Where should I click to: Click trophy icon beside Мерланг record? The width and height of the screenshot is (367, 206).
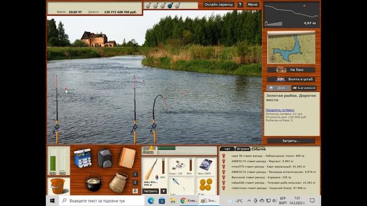point(224,161)
